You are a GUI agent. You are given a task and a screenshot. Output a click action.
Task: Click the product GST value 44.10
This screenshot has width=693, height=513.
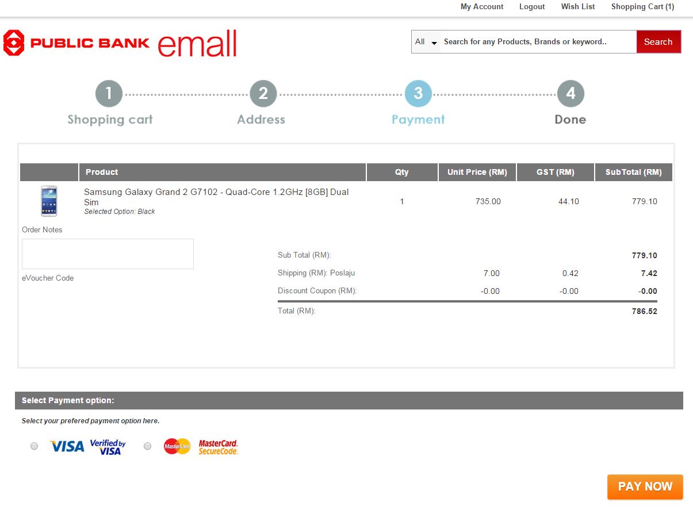(569, 201)
